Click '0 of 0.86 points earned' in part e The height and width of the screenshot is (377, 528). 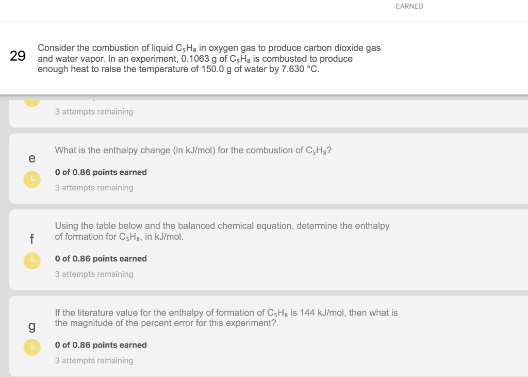101,172
